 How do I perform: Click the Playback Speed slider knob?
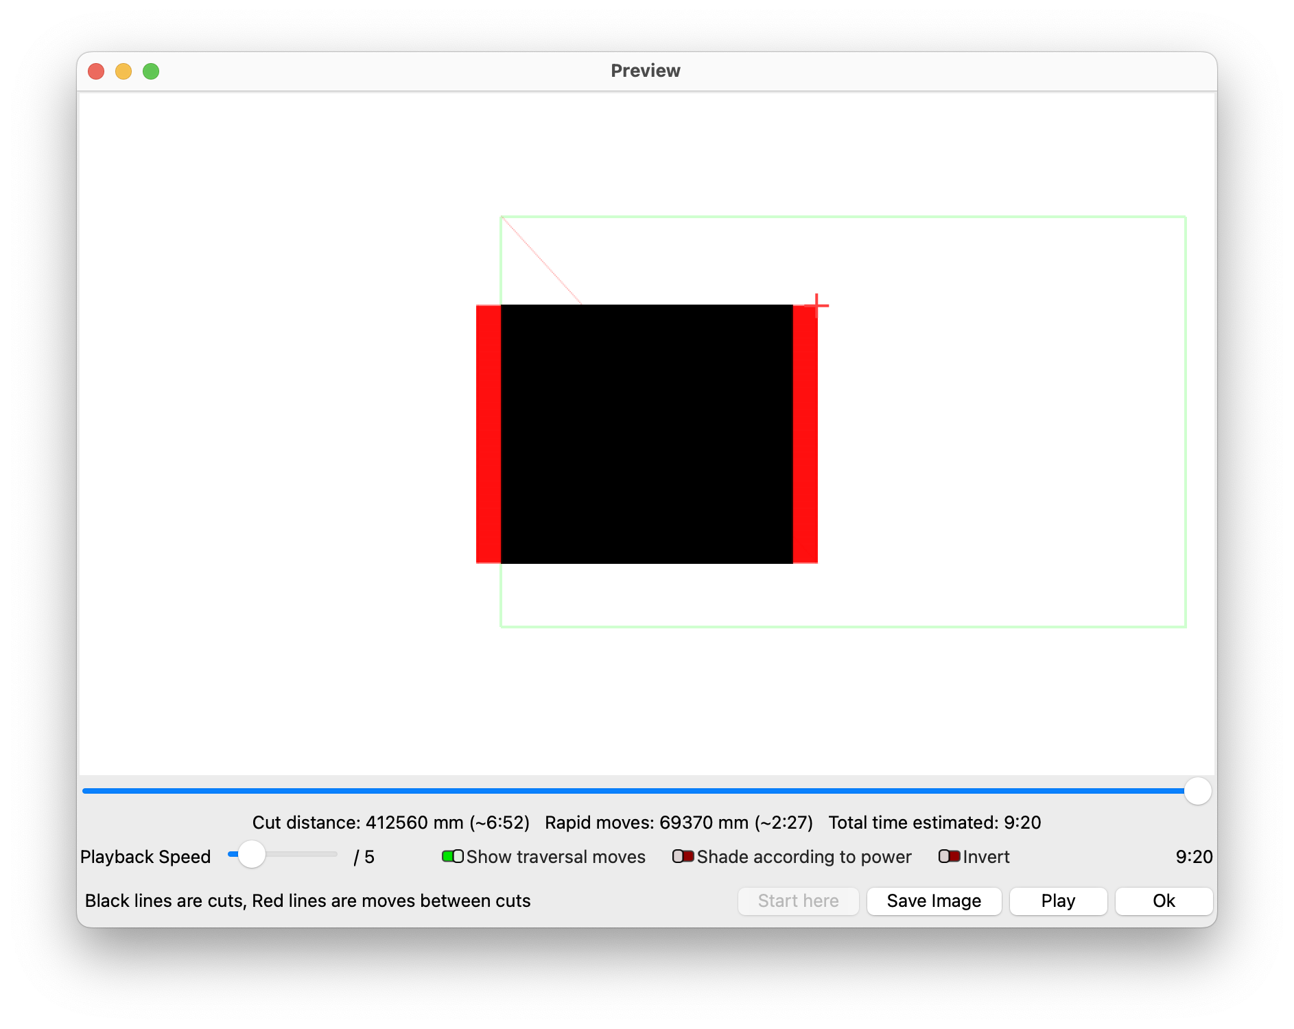(252, 854)
